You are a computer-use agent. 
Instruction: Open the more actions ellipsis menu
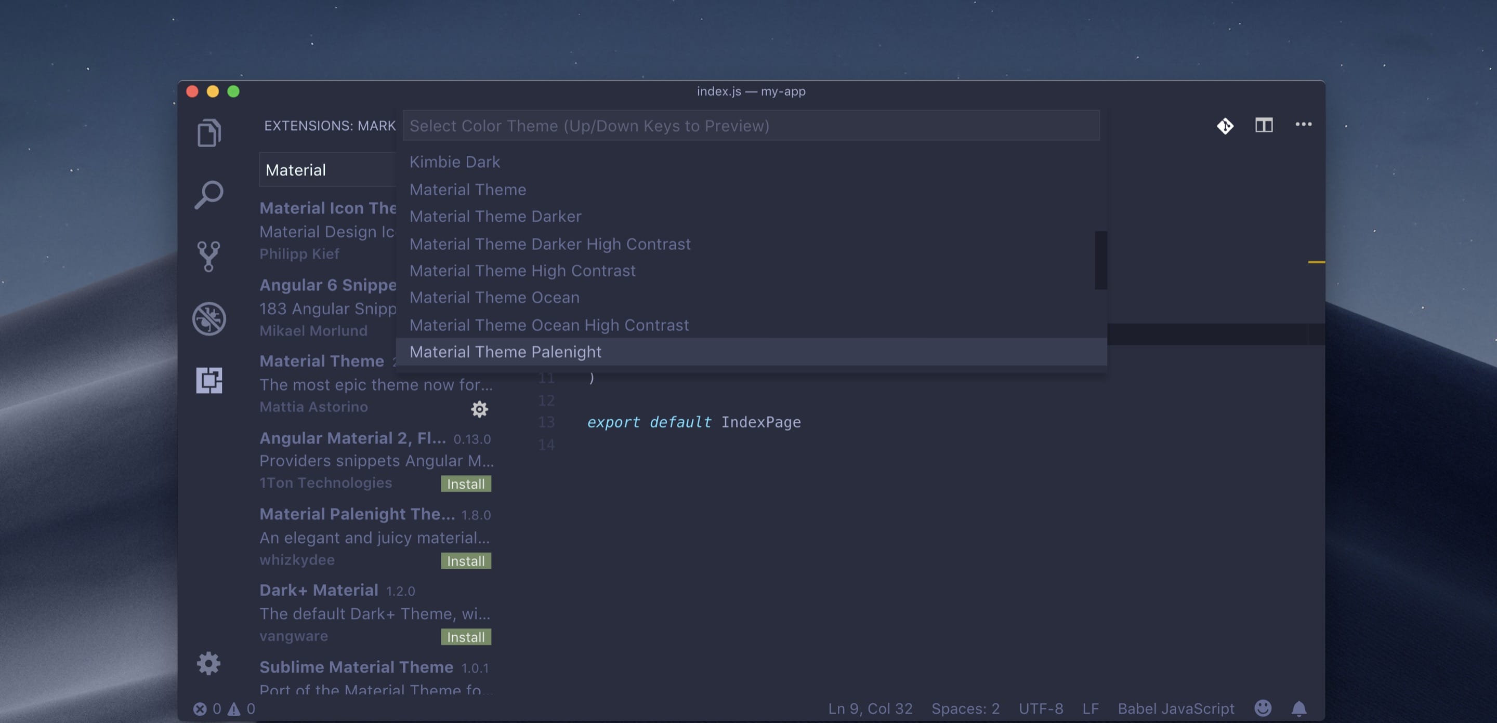pyautogui.click(x=1303, y=124)
